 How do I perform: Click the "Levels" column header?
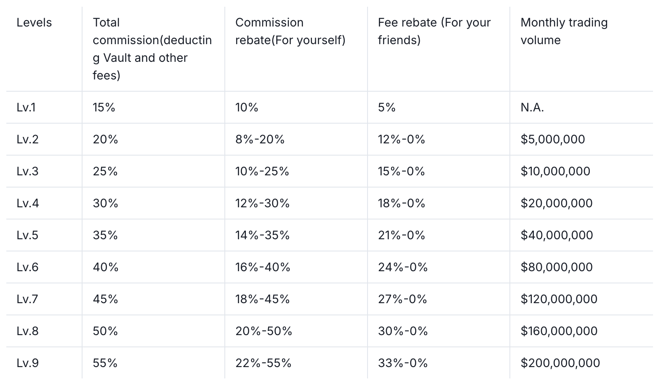34,23
